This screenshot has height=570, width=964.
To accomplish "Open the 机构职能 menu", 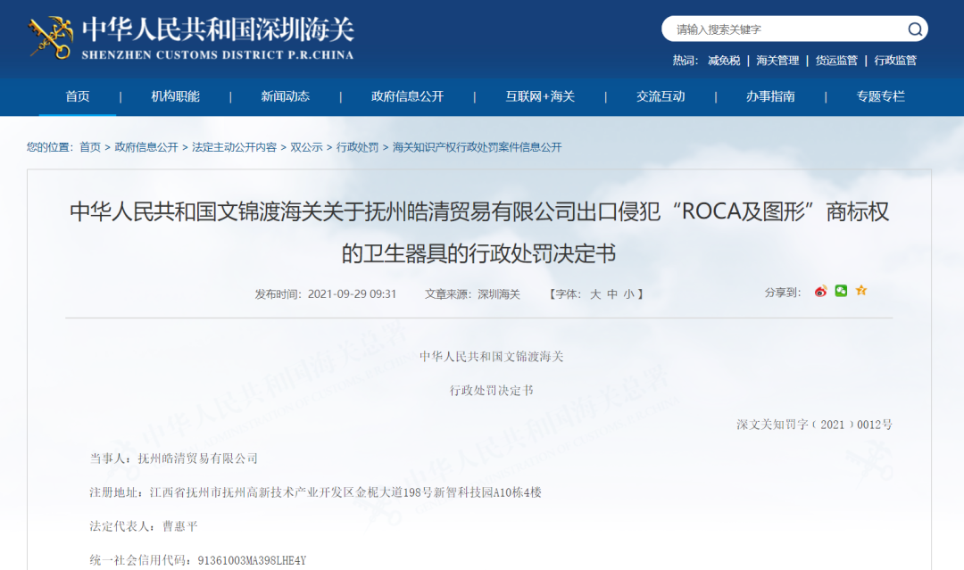I will 175,96.
